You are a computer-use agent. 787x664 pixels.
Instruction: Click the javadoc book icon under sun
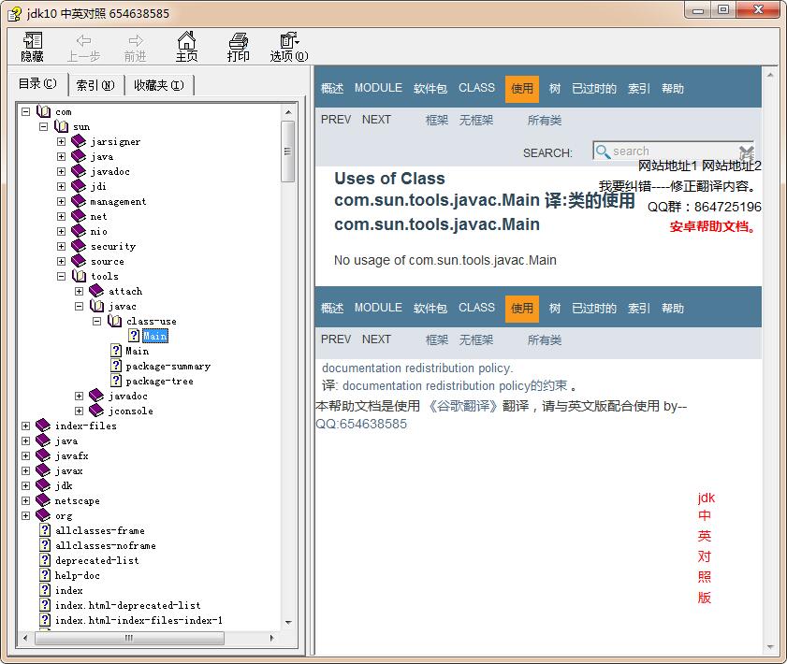pyautogui.click(x=79, y=171)
